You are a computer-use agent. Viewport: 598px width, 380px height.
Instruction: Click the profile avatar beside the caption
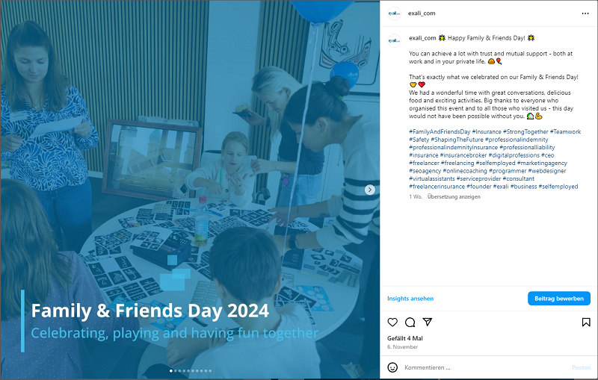393,42
